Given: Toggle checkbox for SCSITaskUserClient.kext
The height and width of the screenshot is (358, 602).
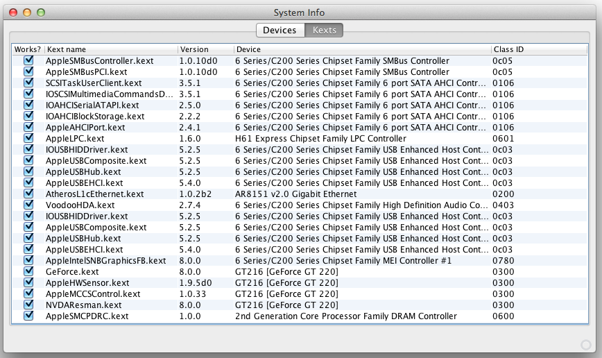Looking at the screenshot, I should point(28,83).
